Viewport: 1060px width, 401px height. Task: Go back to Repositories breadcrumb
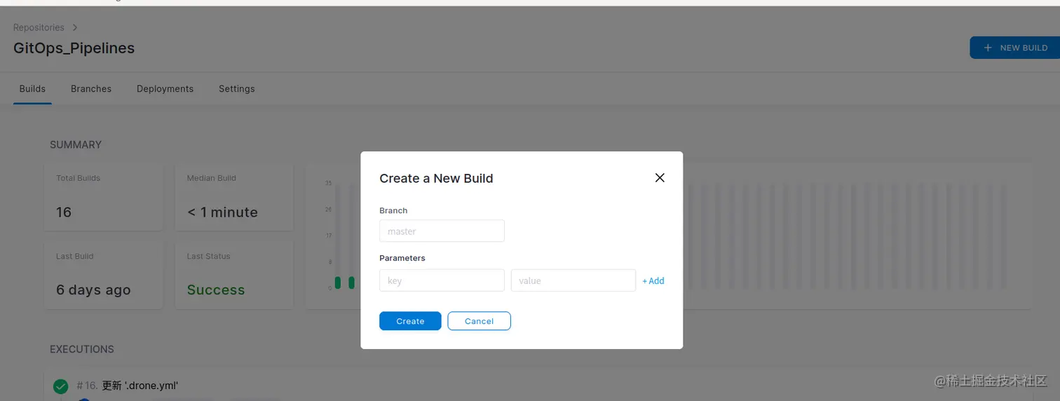pos(39,27)
